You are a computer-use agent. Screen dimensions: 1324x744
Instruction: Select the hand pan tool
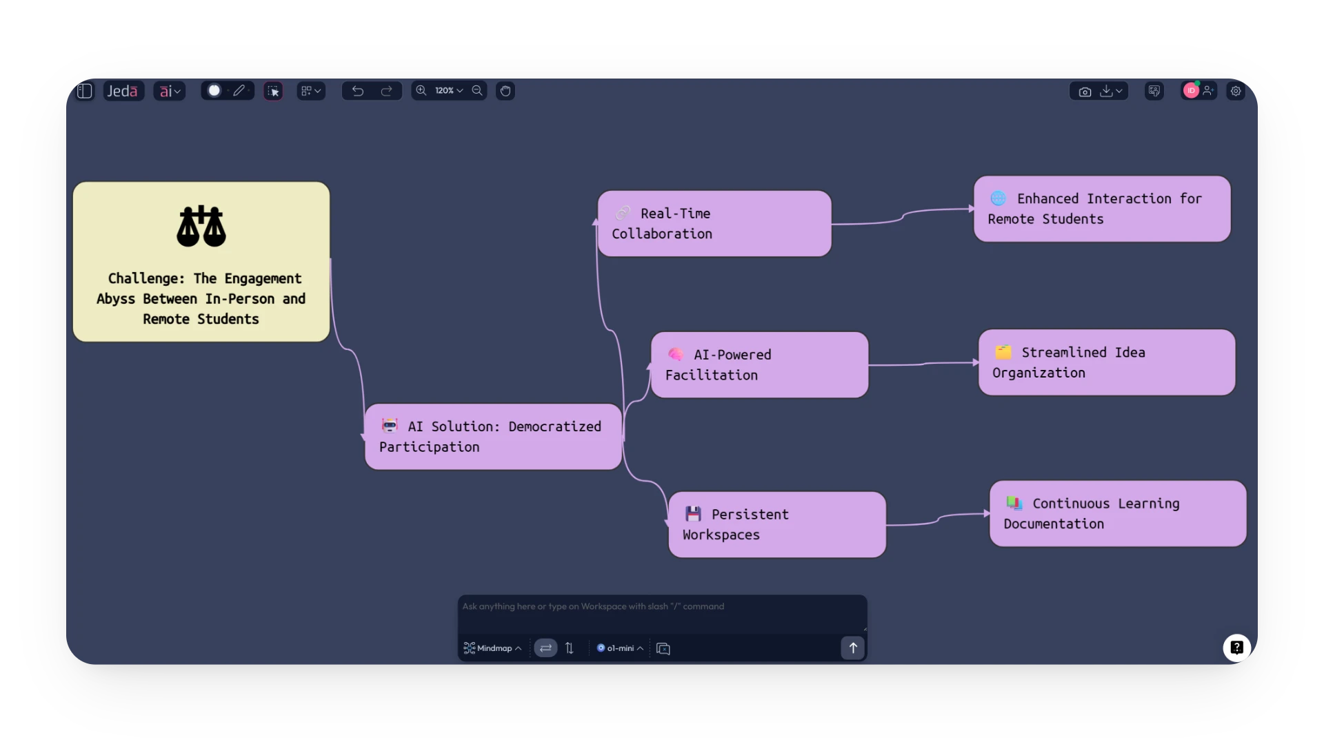pos(505,91)
